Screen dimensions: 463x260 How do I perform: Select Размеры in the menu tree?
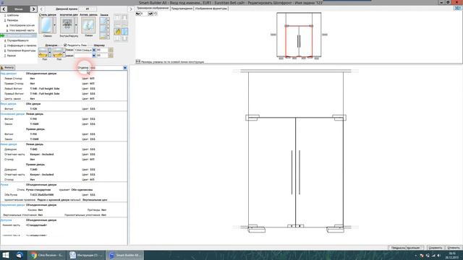click(x=12, y=20)
